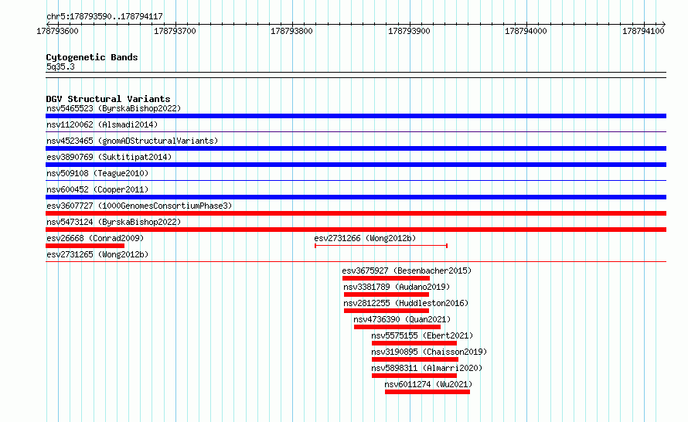Click the thin purple line under nsv1120062
The image size is (688, 422).
[x=356, y=131]
